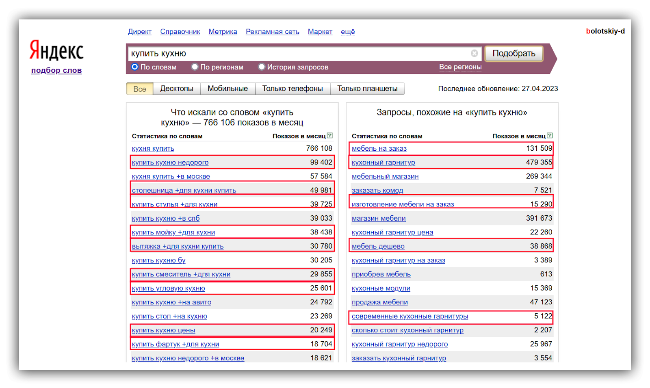The width and height of the screenshot is (650, 388).
Task: Open the 'Все регионы' region selector
Action: click(460, 67)
